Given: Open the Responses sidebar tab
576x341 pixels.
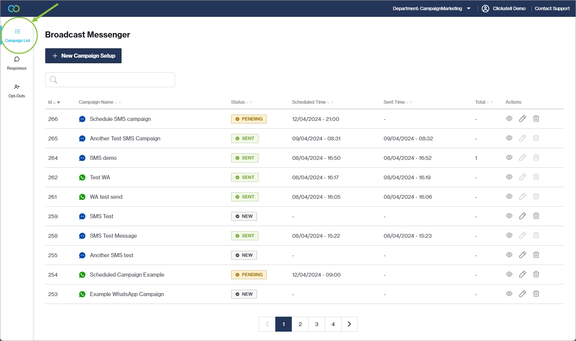Looking at the screenshot, I should click(17, 63).
